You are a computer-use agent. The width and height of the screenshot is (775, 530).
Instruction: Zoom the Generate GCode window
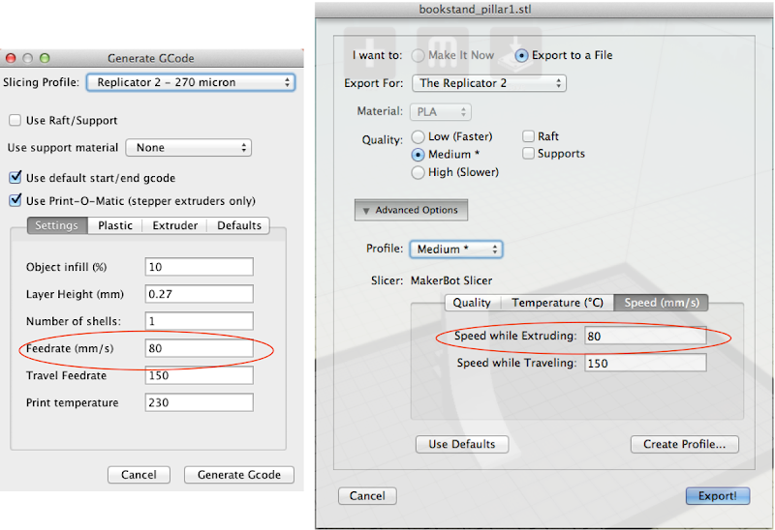tap(45, 58)
